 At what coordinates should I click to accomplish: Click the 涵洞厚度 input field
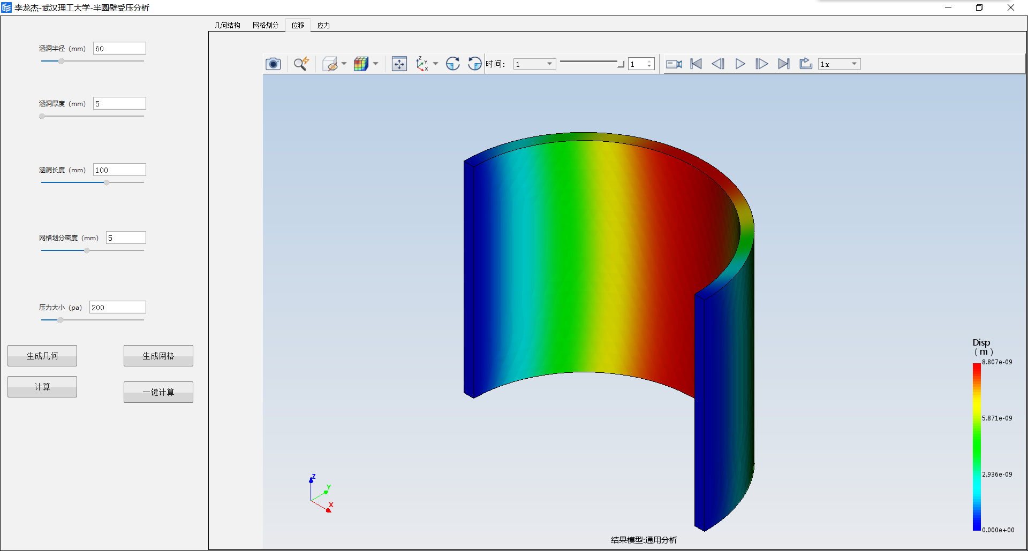tap(119, 103)
